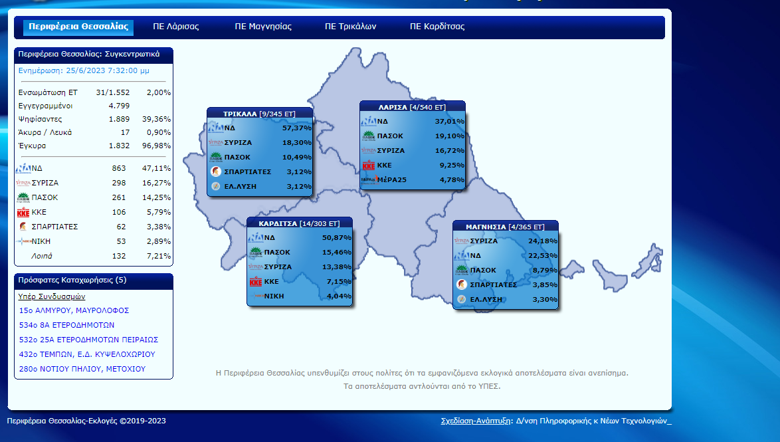Switch to the ΠΕ Λάρισας tab

(175, 27)
